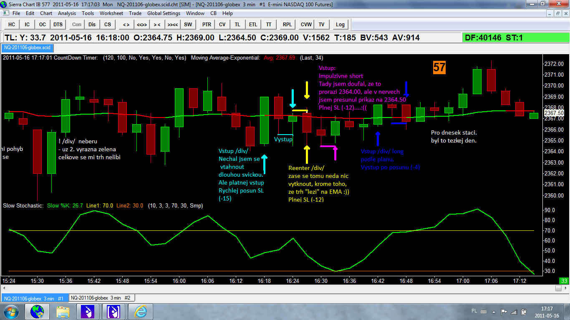Click the CVW toolbar button
Screen dimensions: 570x320
click(306, 25)
